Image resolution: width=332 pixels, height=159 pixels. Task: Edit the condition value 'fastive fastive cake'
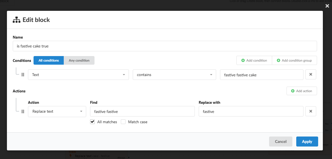(x=262, y=75)
